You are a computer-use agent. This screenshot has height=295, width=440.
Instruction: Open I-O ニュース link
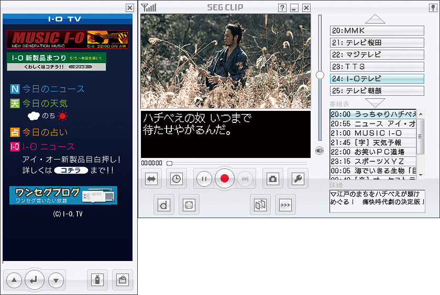pos(48,146)
